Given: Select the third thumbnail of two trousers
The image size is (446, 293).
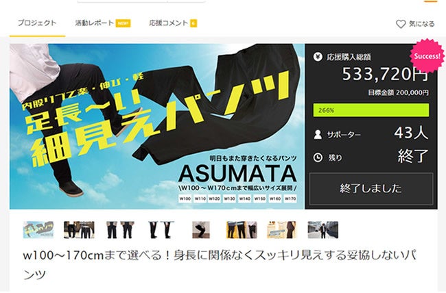Looking at the screenshot, I should (120, 230).
